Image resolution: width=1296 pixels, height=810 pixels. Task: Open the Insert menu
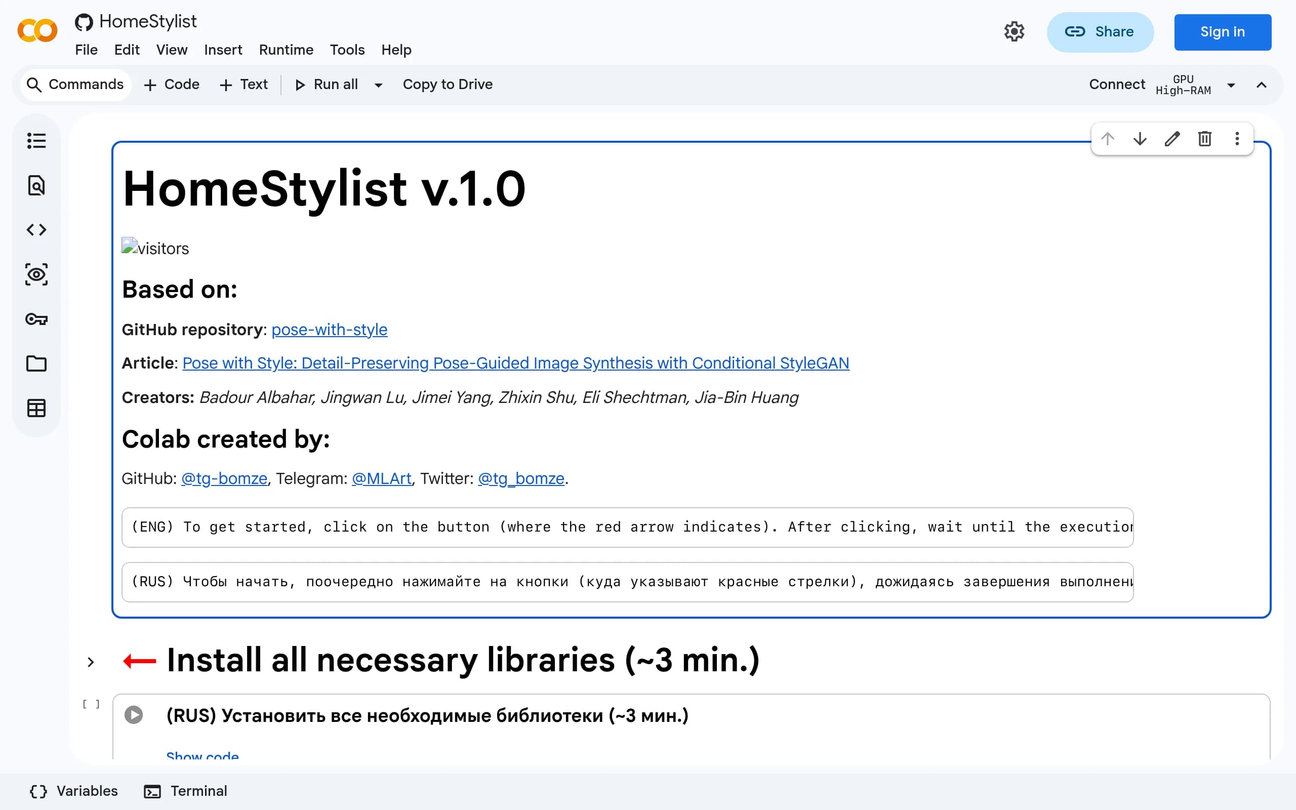tap(223, 50)
